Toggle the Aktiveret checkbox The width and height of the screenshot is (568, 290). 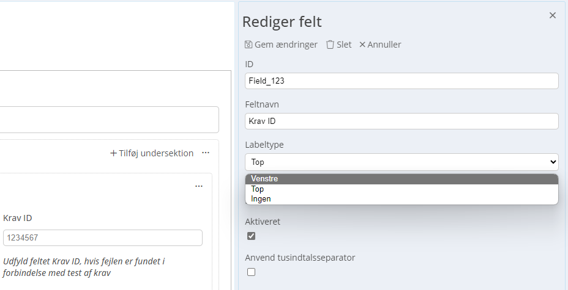point(251,236)
